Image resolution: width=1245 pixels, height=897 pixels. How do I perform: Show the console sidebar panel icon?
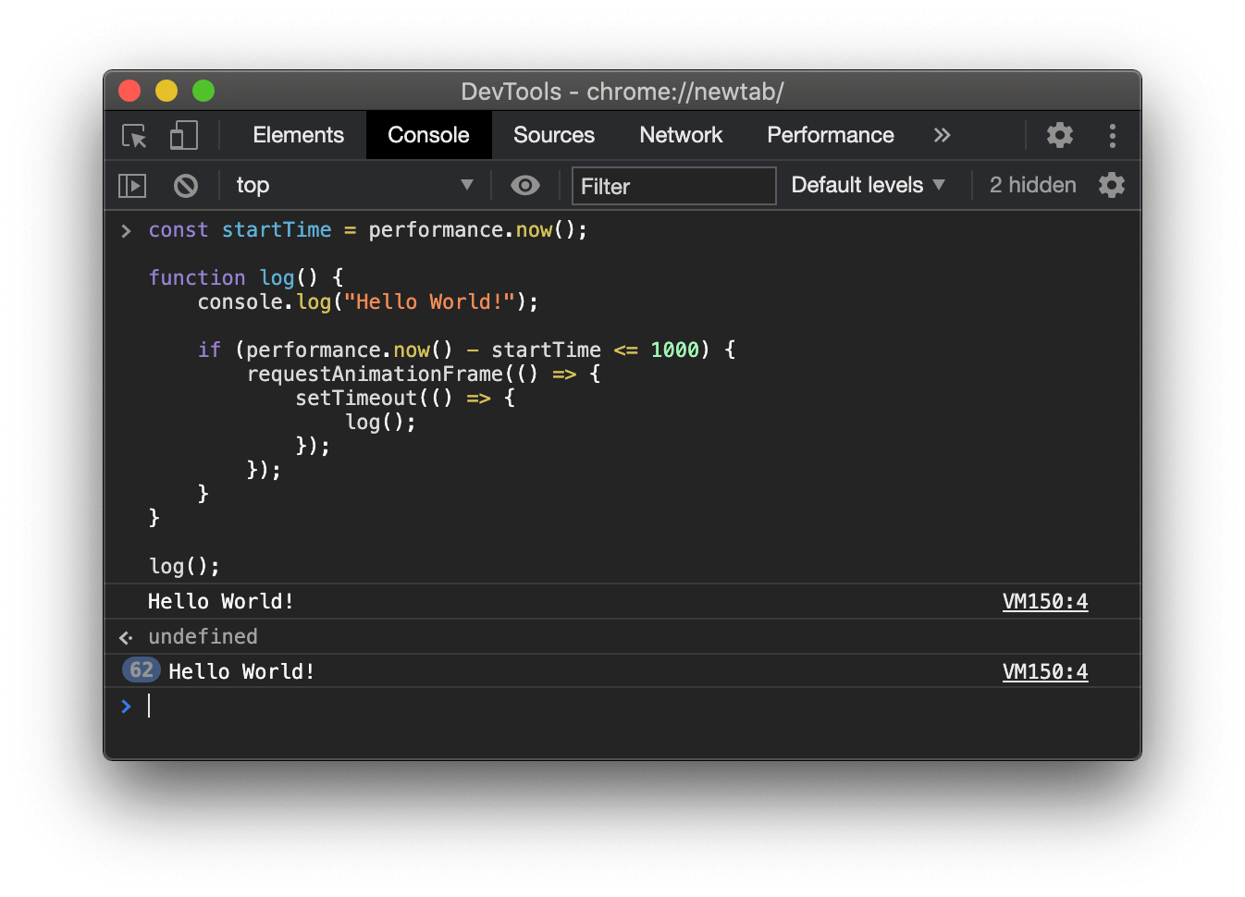click(132, 186)
